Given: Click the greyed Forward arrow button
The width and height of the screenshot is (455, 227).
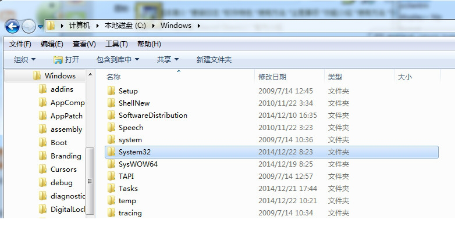Looking at the screenshot, I should pyautogui.click(x=29, y=26).
